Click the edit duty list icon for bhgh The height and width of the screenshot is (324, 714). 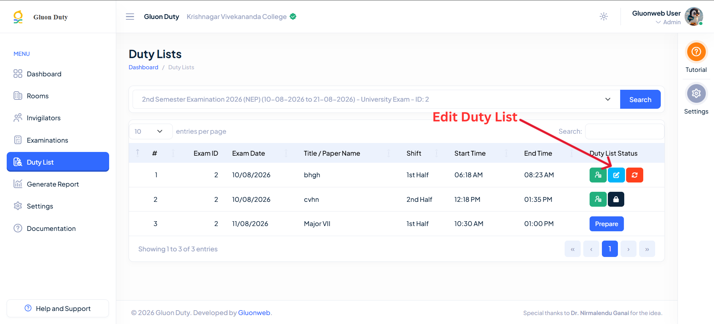tap(616, 175)
